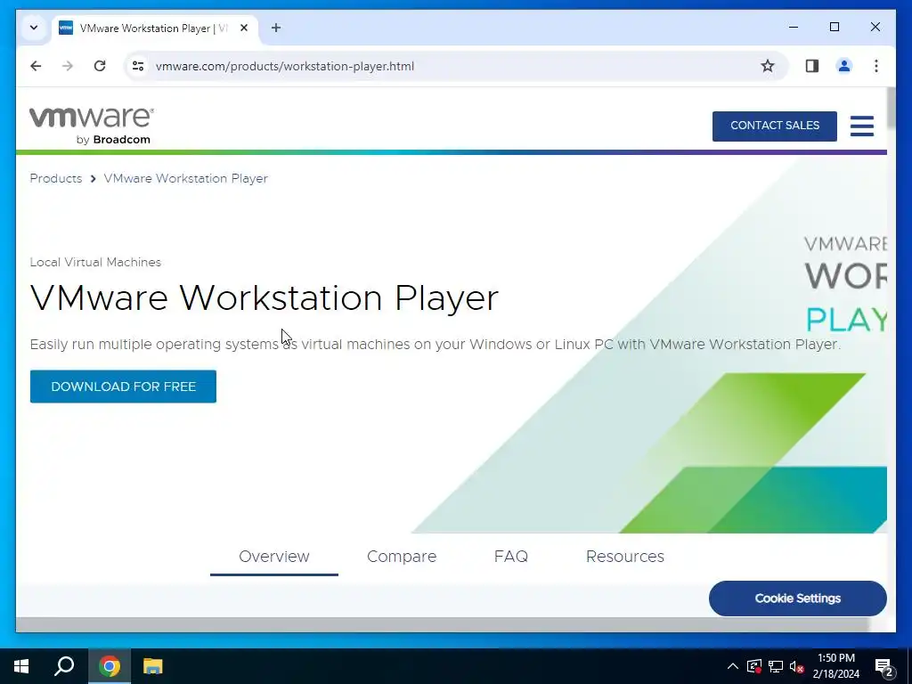Click the muted volume tray icon
Viewport: 912px width, 684px height.
coord(796,666)
